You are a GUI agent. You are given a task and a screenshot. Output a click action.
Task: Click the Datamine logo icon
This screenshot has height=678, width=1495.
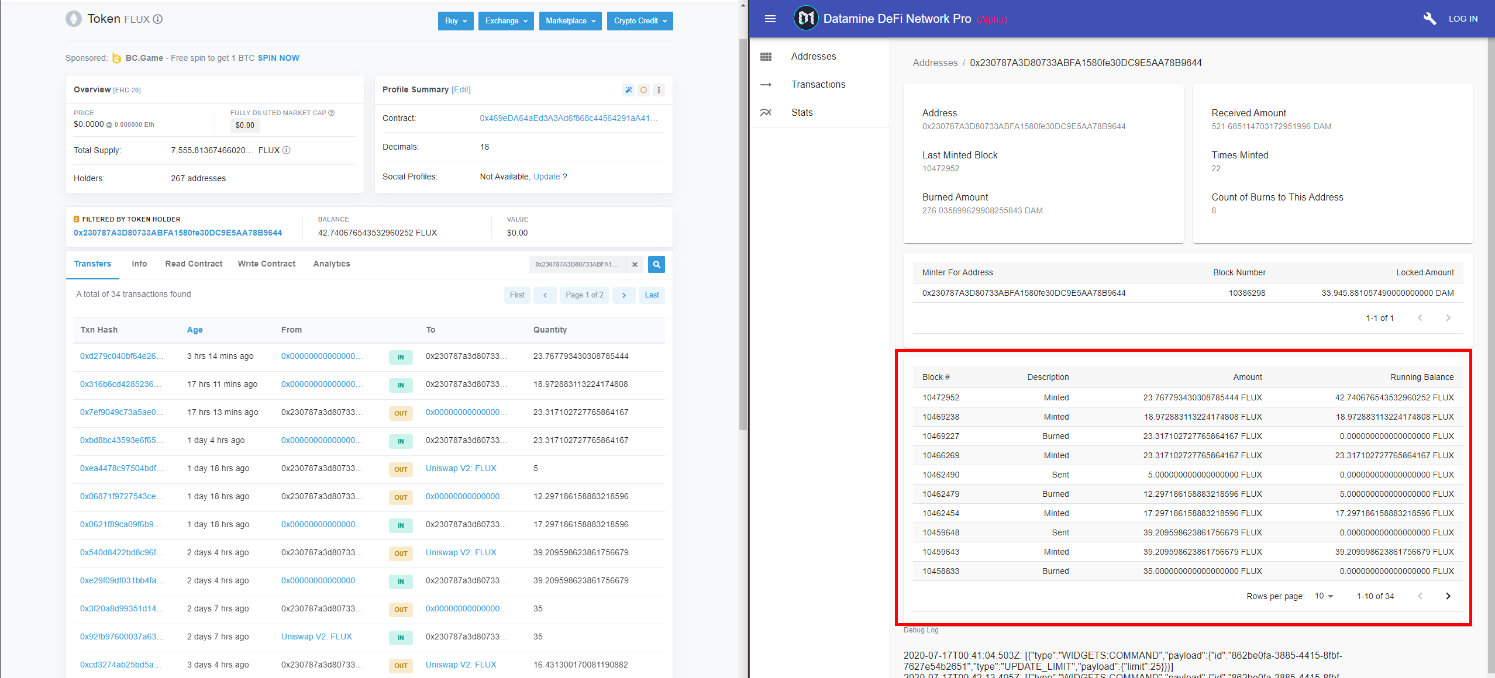tap(805, 19)
